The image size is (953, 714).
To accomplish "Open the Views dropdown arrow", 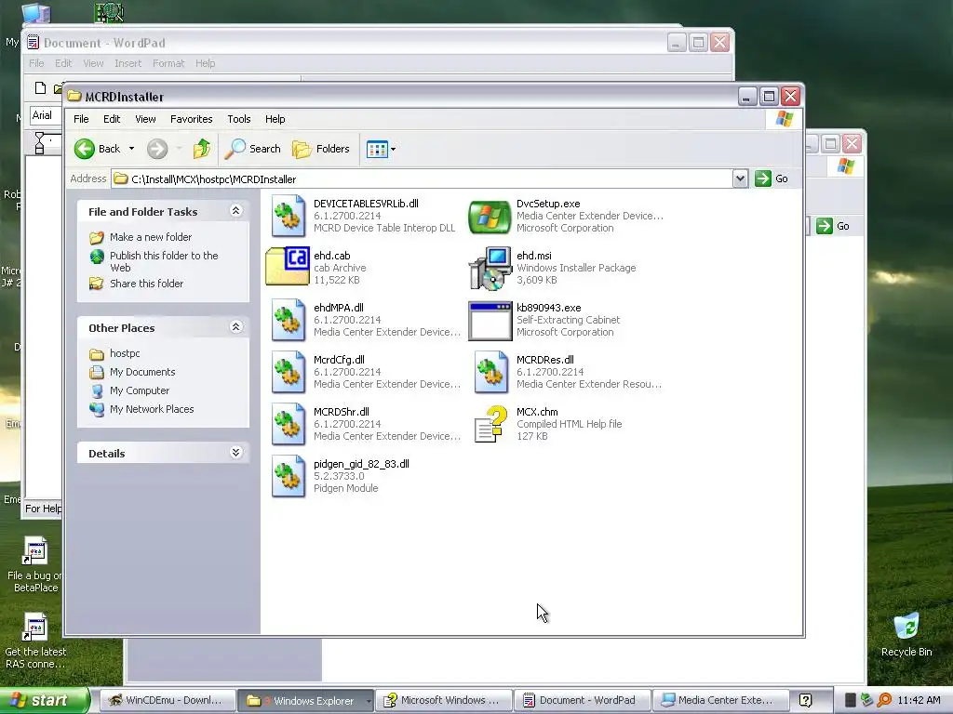I will [394, 149].
